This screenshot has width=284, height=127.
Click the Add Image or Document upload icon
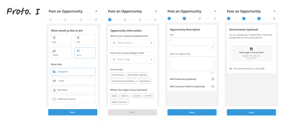251,49
